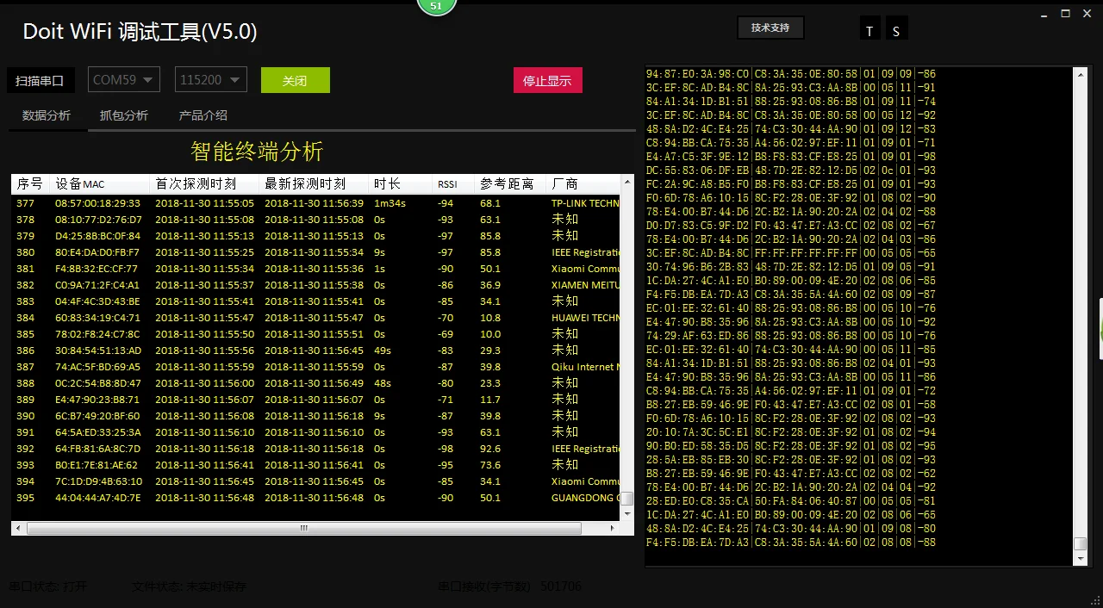Image resolution: width=1103 pixels, height=608 pixels.
Task: Click the 串口接收(字节数) 501706 status text
Action: (510, 586)
